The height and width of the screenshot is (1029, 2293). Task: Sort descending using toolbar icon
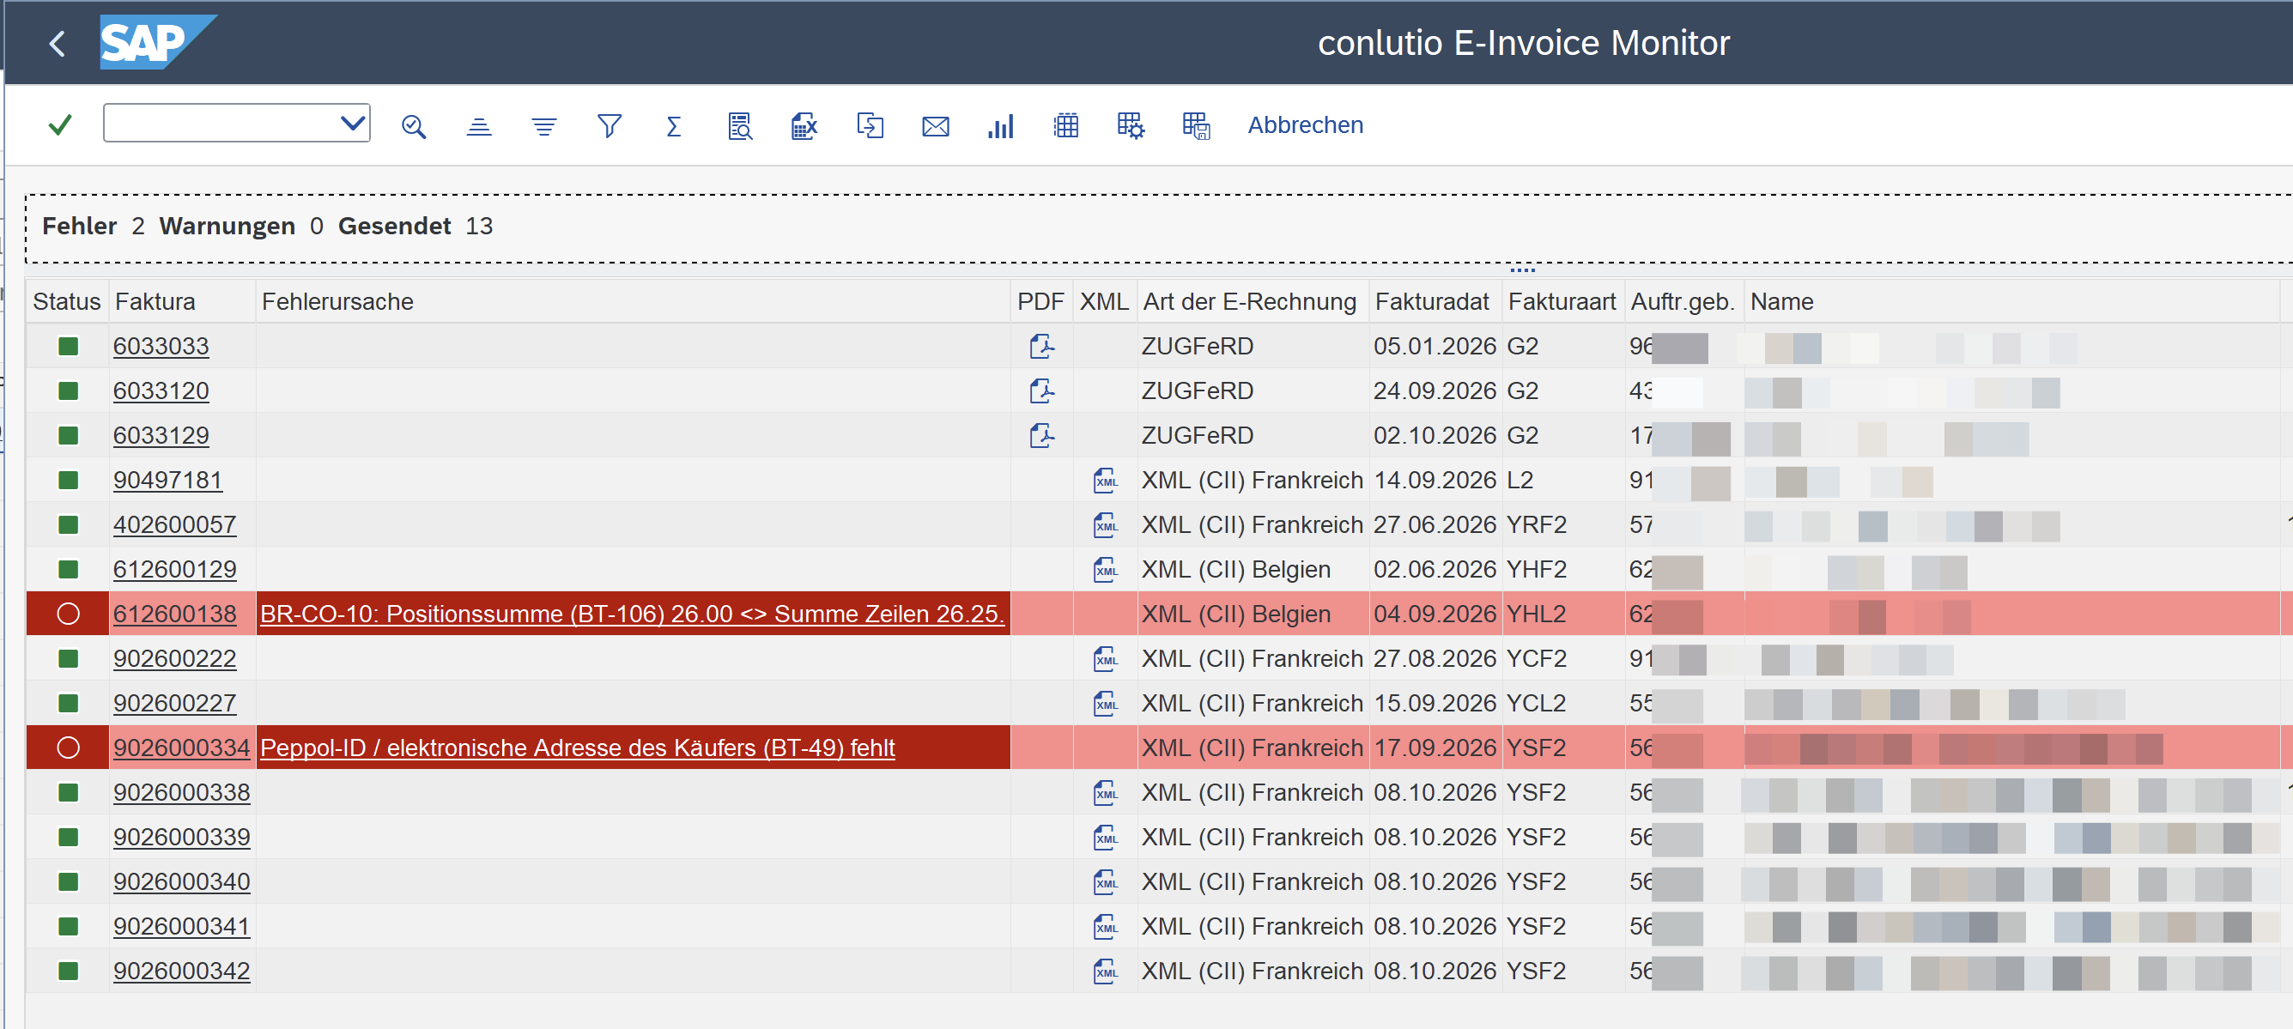coord(544,126)
